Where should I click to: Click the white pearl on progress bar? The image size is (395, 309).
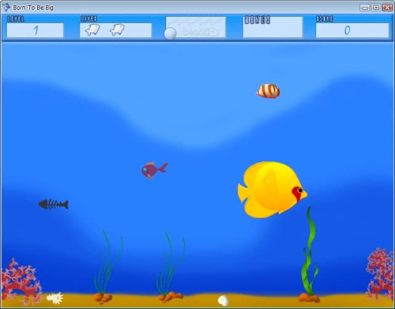(170, 33)
